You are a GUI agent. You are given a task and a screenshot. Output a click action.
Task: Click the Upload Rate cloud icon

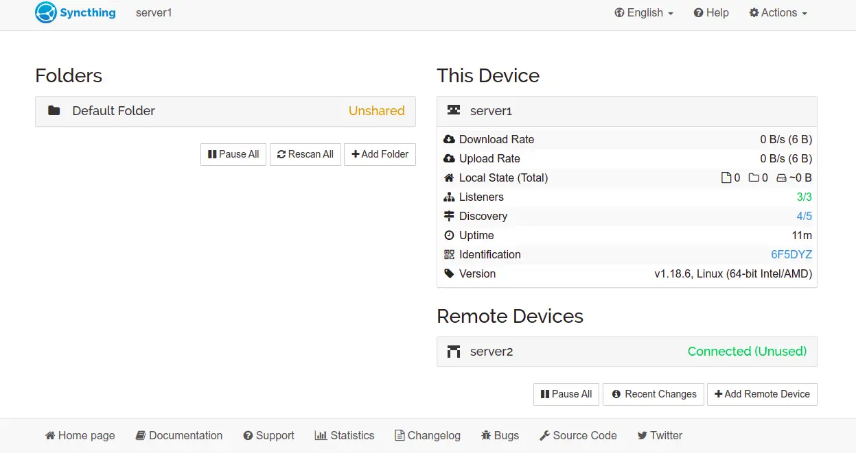[450, 158]
